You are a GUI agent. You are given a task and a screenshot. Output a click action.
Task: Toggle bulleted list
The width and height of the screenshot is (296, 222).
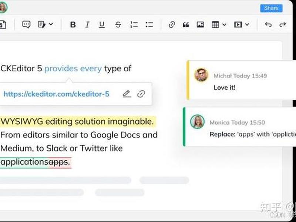[149, 25]
